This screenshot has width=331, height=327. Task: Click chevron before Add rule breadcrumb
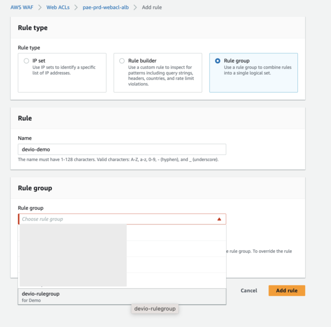135,7
